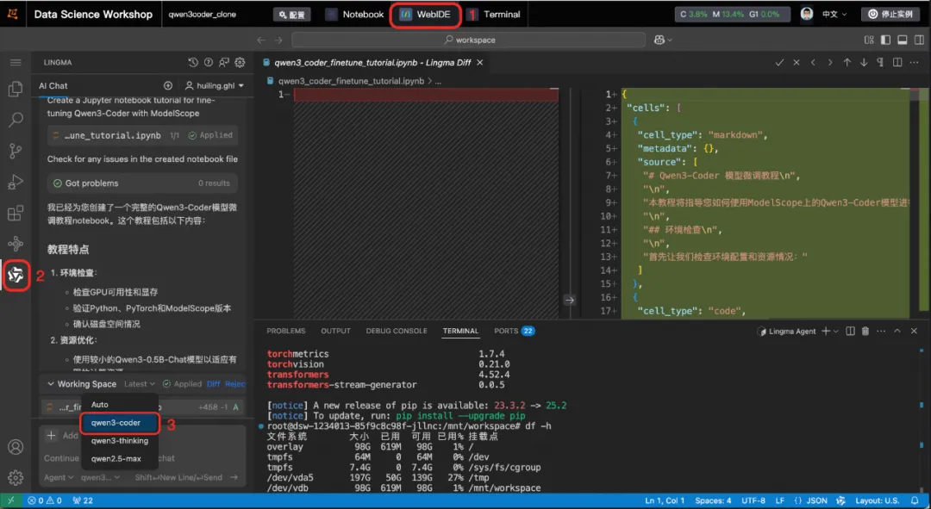931x509 pixels.
Task: Click the split diff view icon
Action: tap(897, 62)
